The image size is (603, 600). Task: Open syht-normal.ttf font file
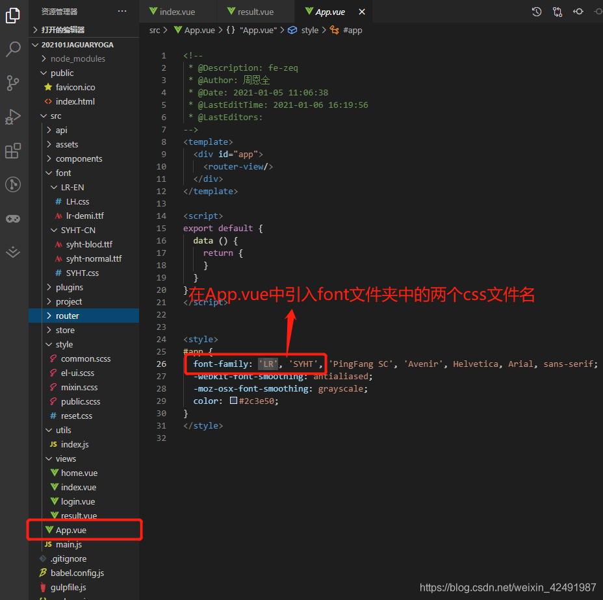(x=83, y=258)
